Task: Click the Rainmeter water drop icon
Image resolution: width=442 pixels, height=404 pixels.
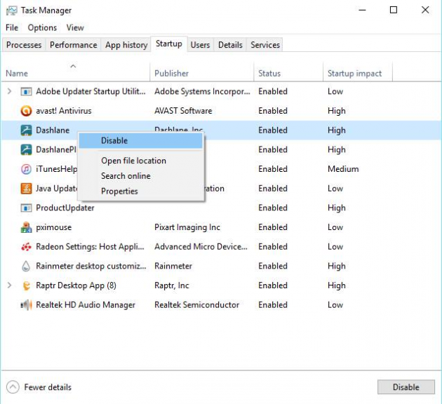Action: pos(26,267)
